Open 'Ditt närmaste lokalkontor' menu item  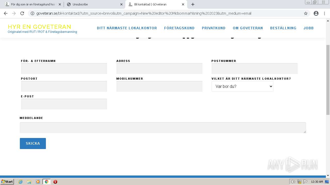[127, 28]
